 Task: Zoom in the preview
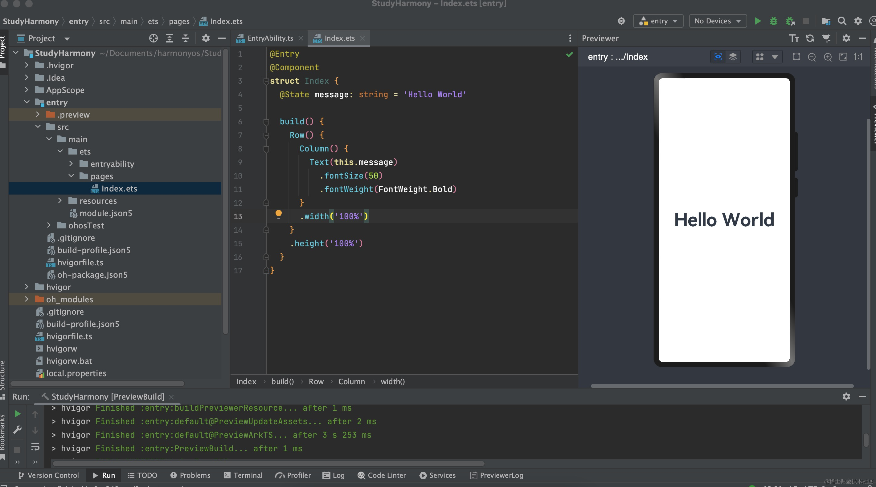pyautogui.click(x=828, y=57)
